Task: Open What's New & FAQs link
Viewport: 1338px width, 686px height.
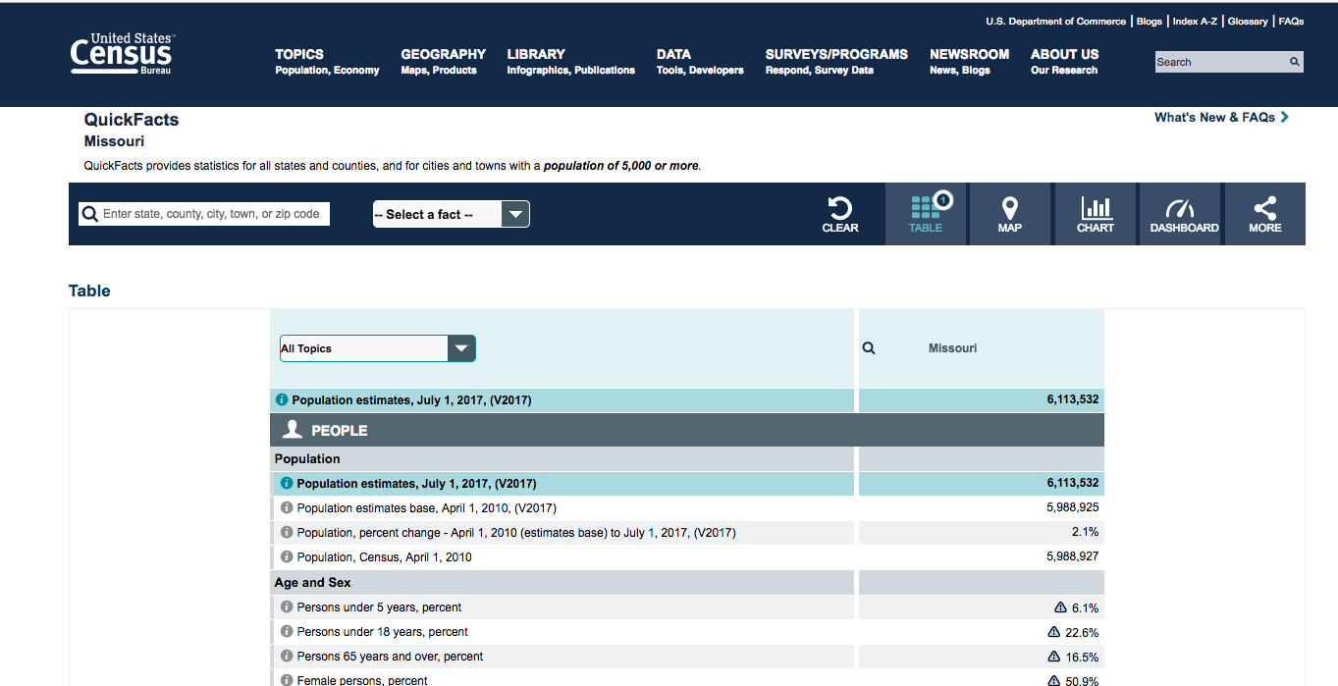Action: pyautogui.click(x=1221, y=117)
